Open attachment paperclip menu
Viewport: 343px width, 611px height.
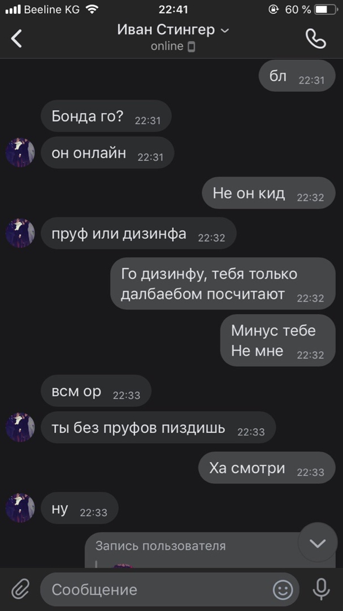[20, 589]
